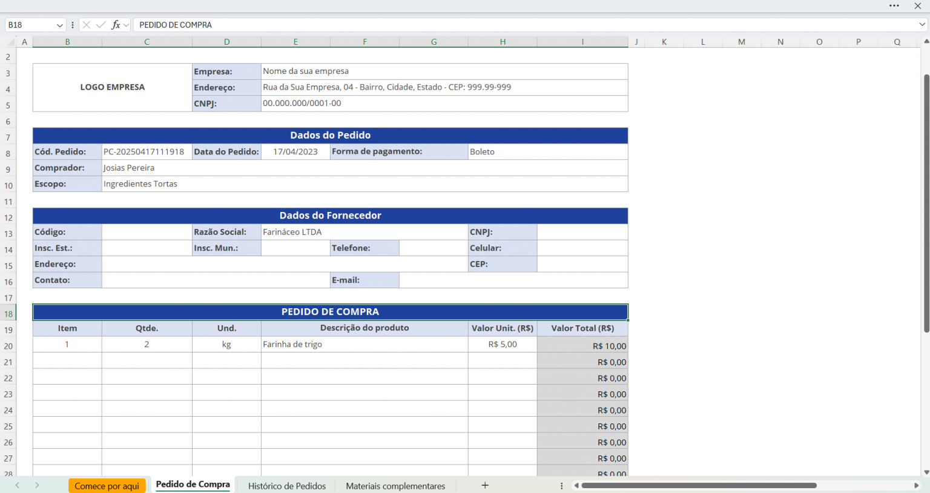Click the horizontal scrollbar thumb
The image size is (930, 493).
[x=699, y=485]
